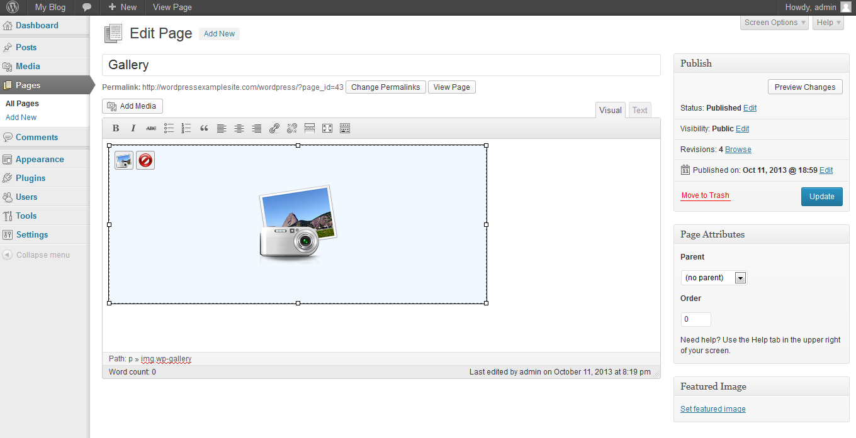Toggle italic formatting in editor toolbar
Screen dimensions: 856x438
133,128
